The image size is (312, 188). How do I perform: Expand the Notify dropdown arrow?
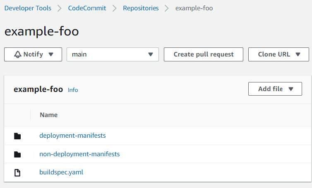[51, 54]
